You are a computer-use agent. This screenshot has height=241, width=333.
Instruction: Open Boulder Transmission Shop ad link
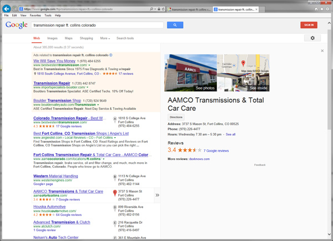coord(57,101)
